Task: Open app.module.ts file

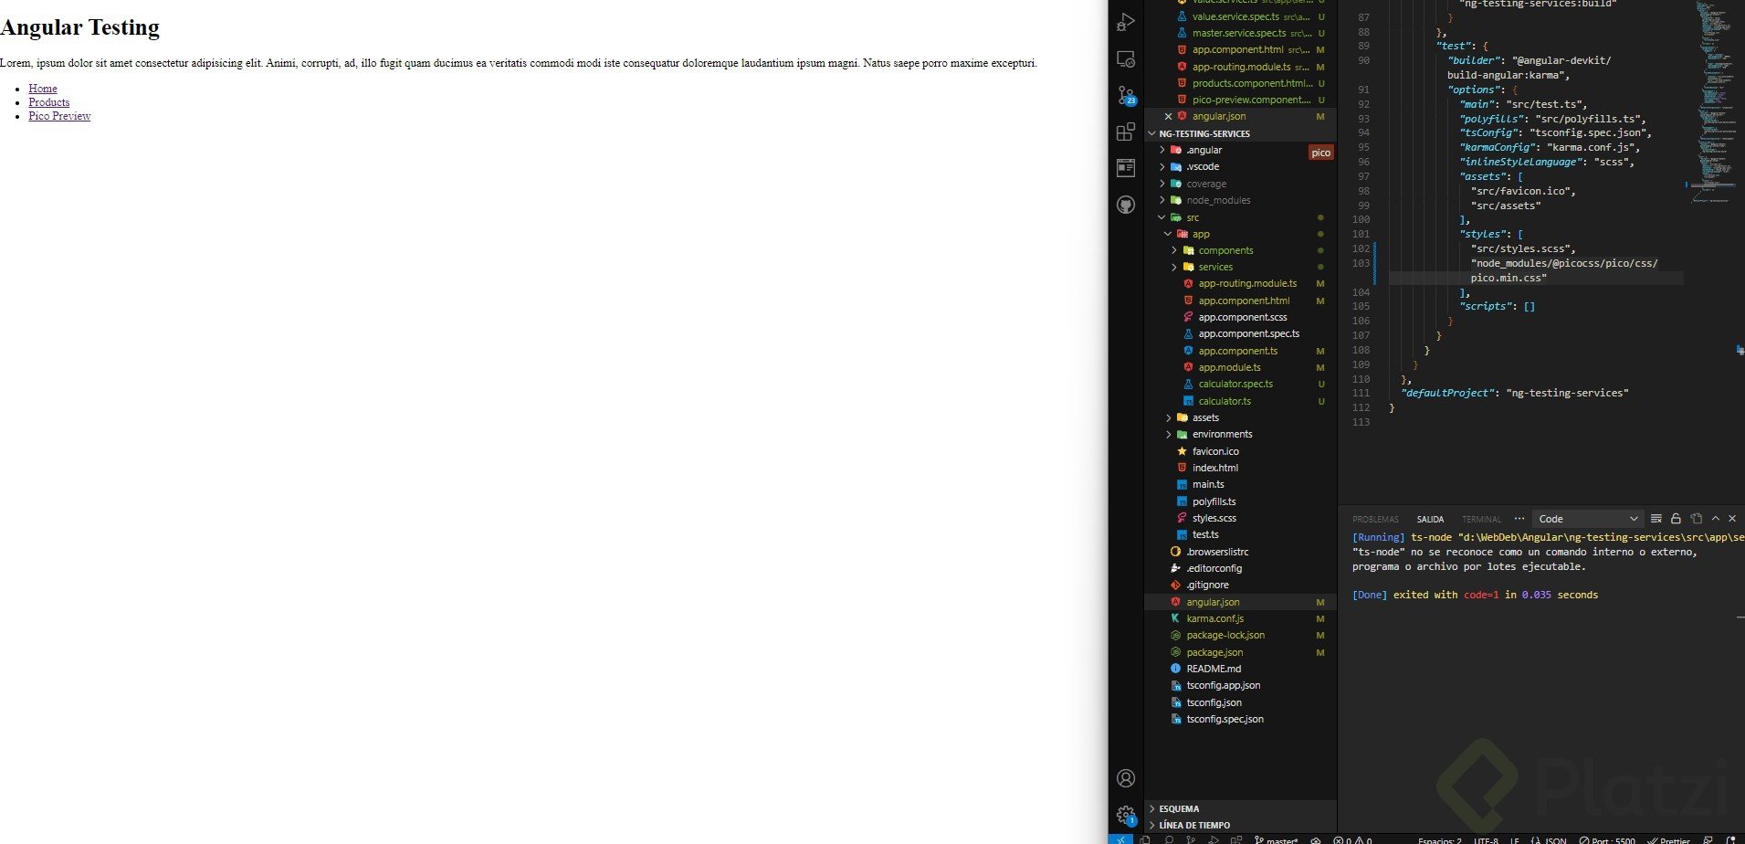Action: (1241, 367)
